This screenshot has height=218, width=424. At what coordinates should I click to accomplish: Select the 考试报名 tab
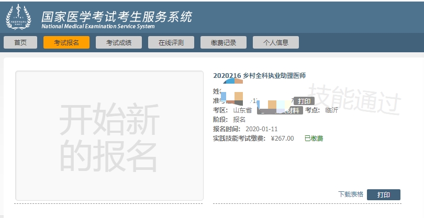(x=66, y=43)
